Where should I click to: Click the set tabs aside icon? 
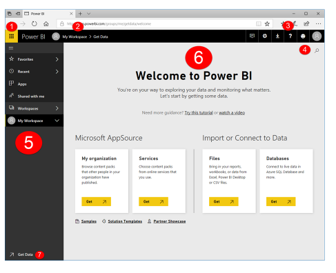coord(18,14)
